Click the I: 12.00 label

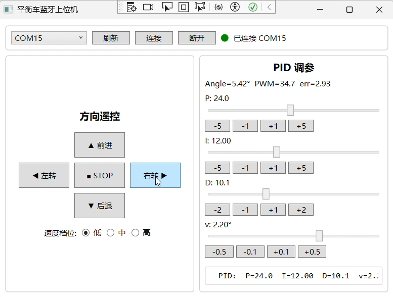click(x=218, y=140)
